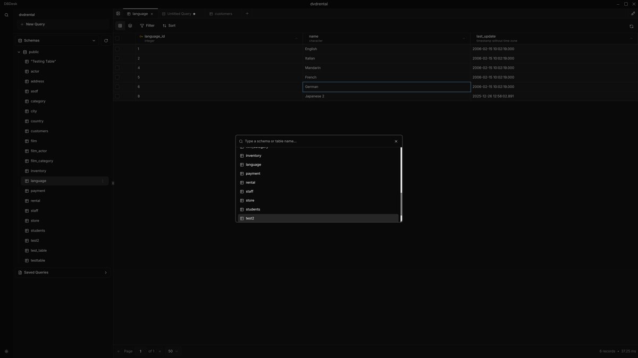The image size is (638, 358).
Task: Choose store in the search popup
Action: (318, 201)
